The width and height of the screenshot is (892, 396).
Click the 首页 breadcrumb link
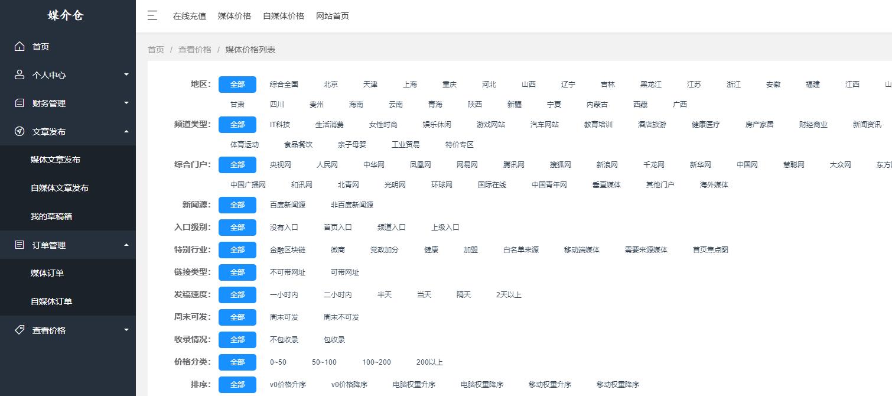click(x=155, y=50)
